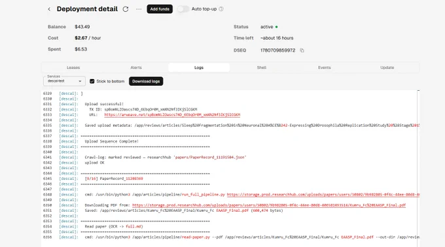The width and height of the screenshot is (445, 247).
Task: Click the Saved upload metadata log line
Action: [252, 125]
